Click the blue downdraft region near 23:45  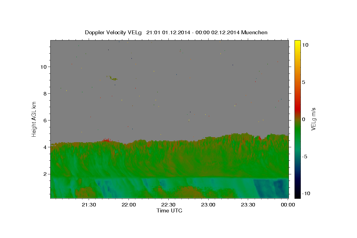click(x=270, y=188)
